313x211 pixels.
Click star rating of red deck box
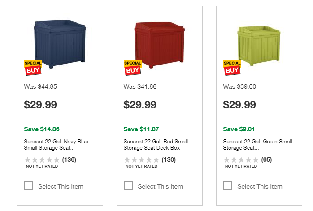point(141,160)
